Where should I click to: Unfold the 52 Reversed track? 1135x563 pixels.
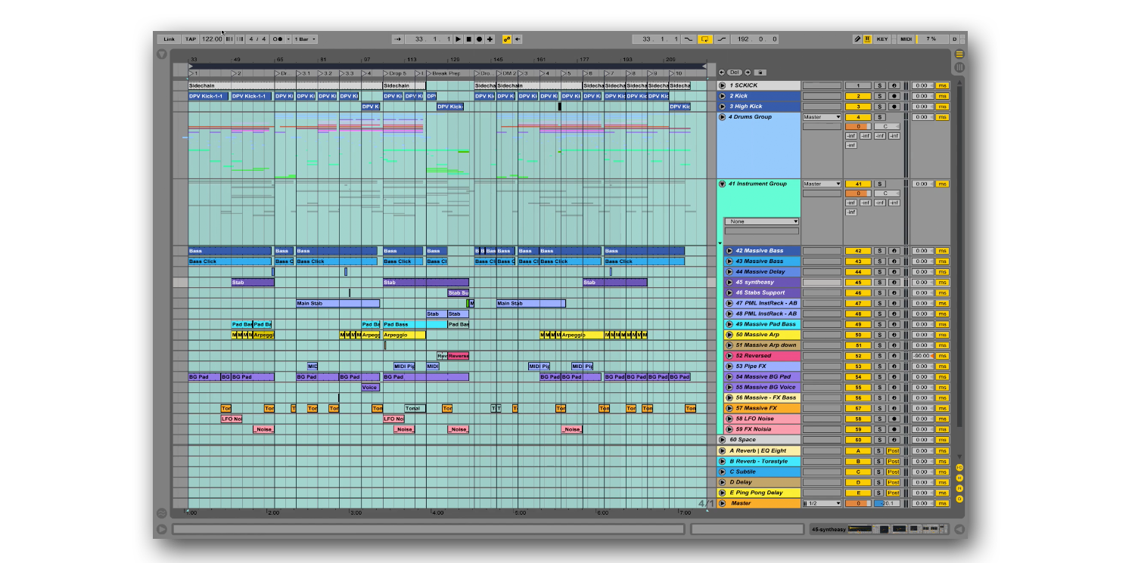[729, 356]
